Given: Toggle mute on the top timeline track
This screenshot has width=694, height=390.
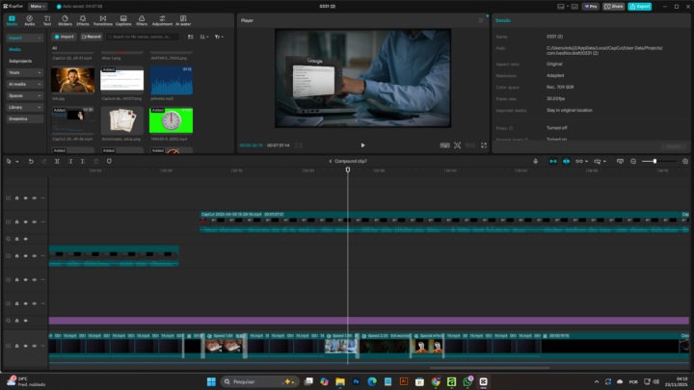Looking at the screenshot, I should coord(34,197).
